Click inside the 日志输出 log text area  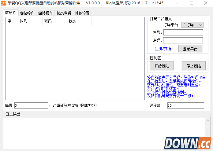point(104,133)
